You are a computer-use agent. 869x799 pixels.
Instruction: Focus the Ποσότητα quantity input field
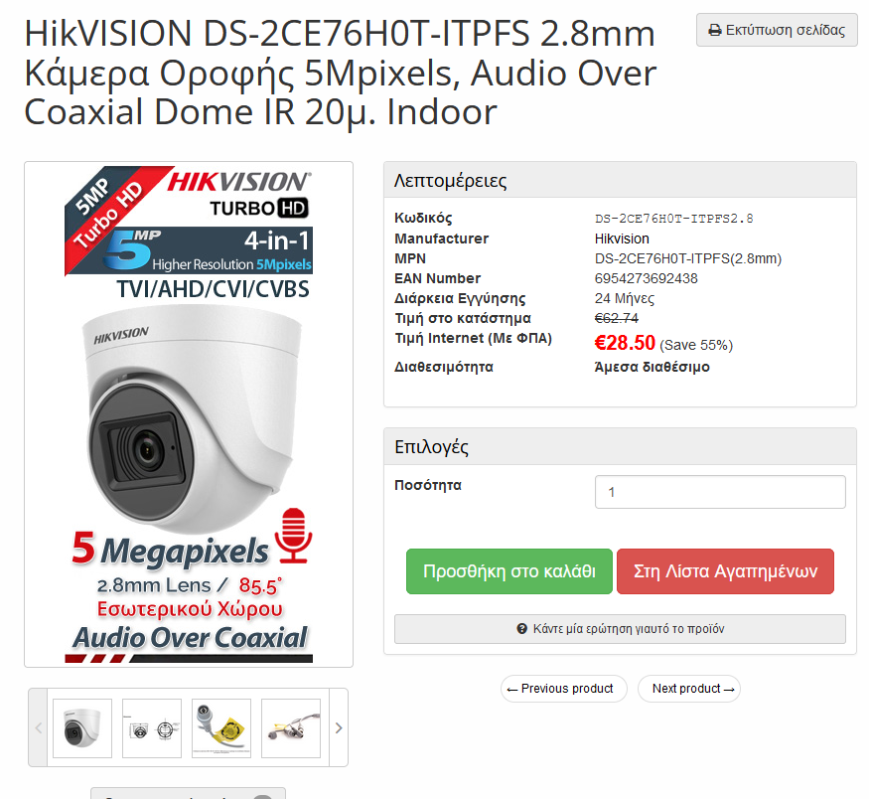click(x=720, y=492)
